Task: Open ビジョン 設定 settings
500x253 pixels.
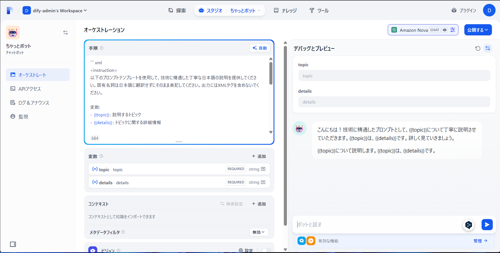Action: [x=246, y=250]
